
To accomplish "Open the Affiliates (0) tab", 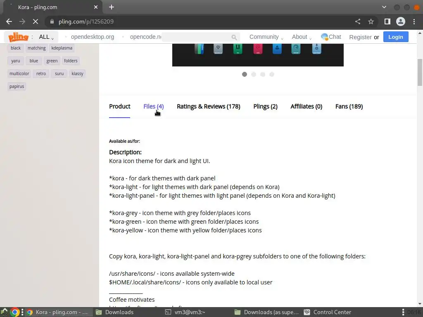I will pyautogui.click(x=307, y=106).
